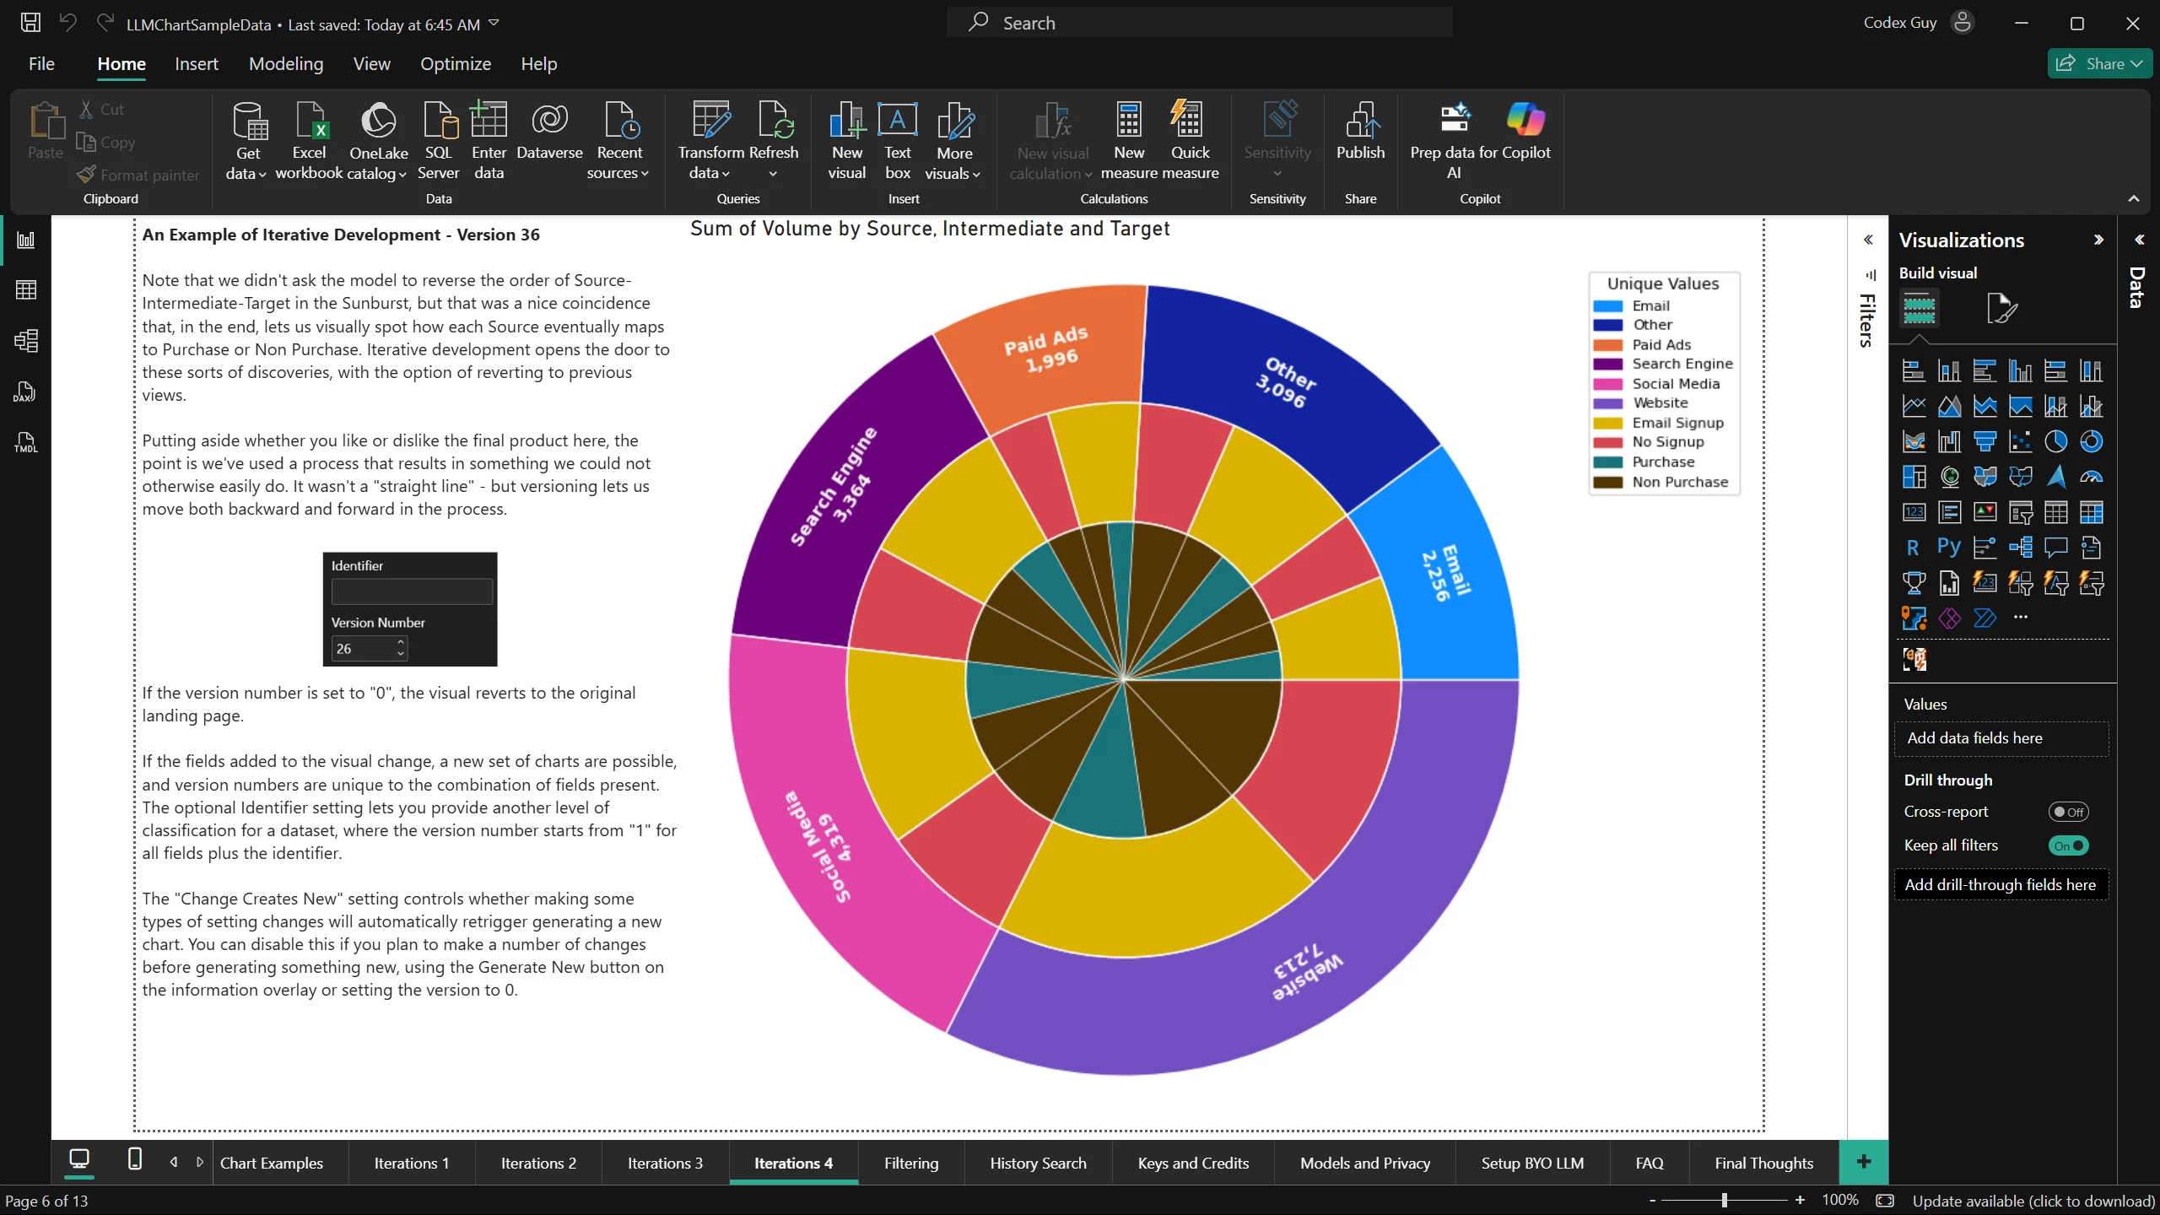
Task: Click the zoom in plus button
Action: 1800,1200
